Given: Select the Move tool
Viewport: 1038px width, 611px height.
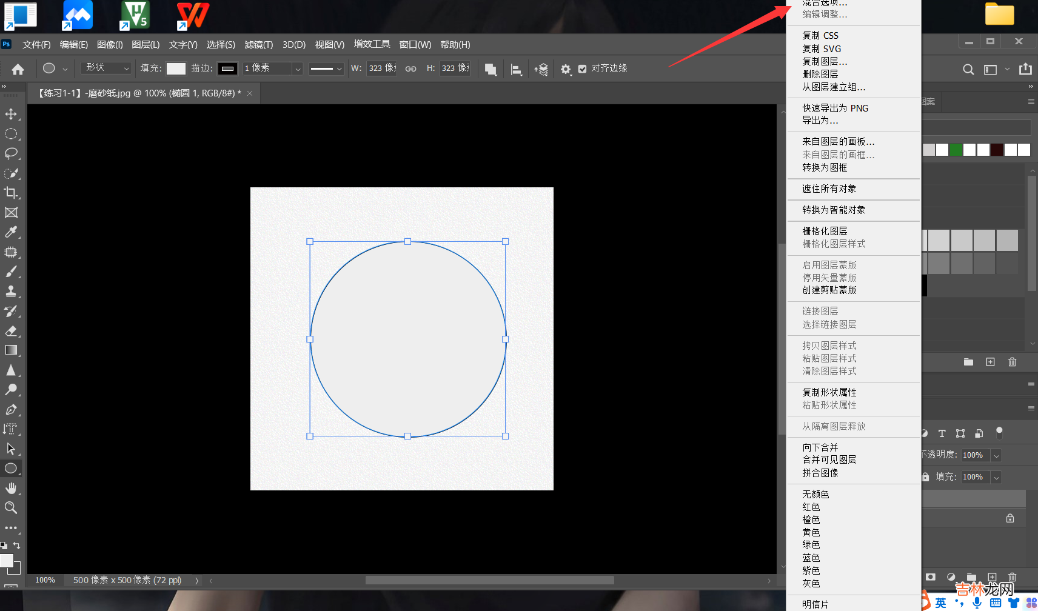Looking at the screenshot, I should click(11, 114).
